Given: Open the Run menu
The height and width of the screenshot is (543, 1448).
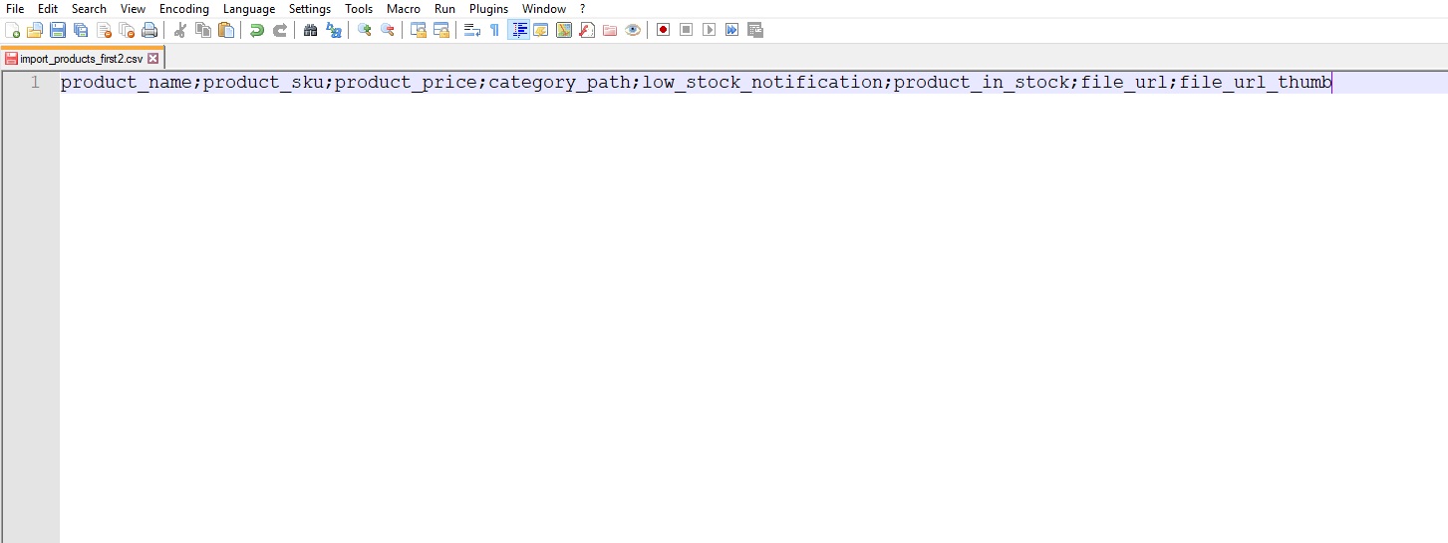Looking at the screenshot, I should click(x=444, y=9).
